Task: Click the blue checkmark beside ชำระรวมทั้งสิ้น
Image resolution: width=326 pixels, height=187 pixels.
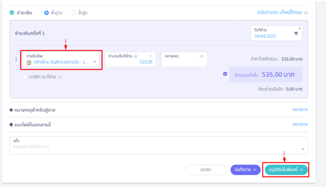Action: 225,74
